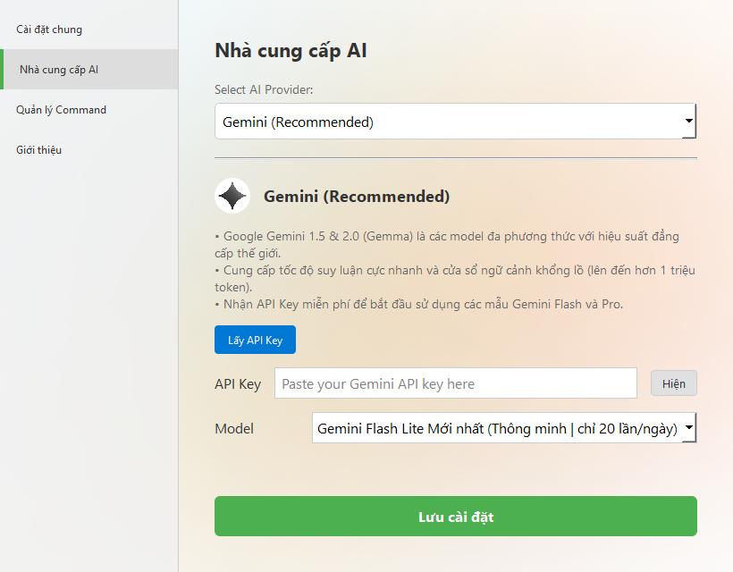Click the Hiện button to reveal key
This screenshot has height=572, width=733.
674,383
